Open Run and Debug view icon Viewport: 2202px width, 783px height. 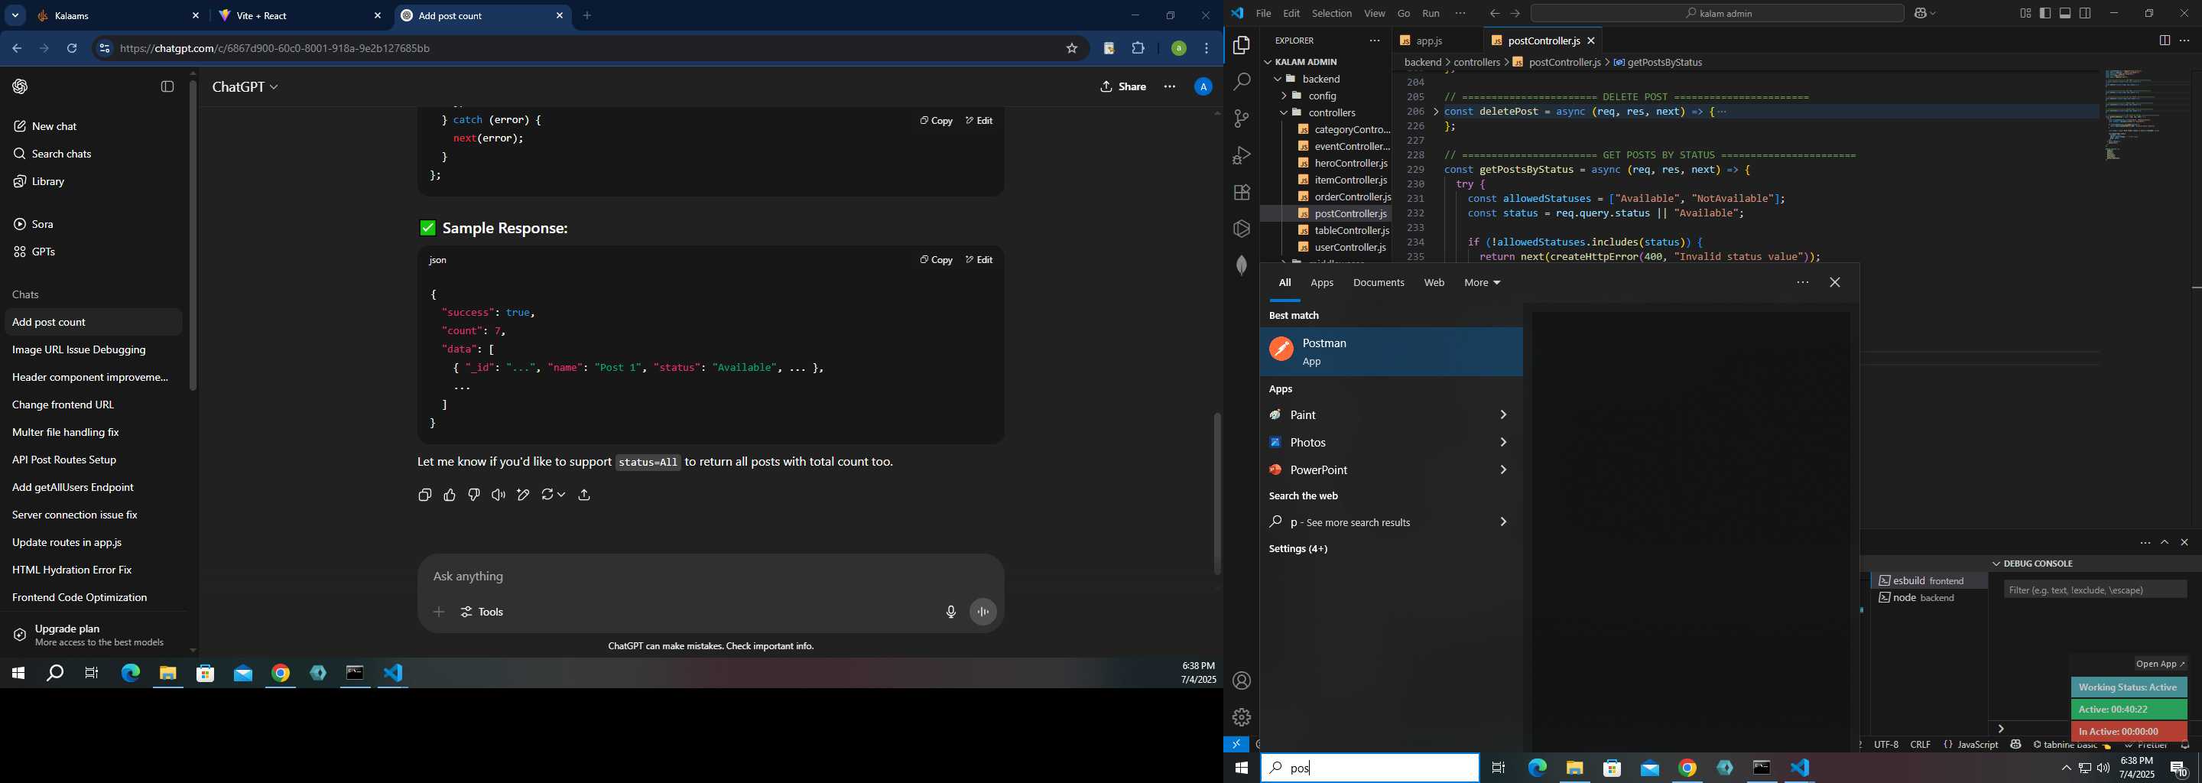click(1241, 155)
